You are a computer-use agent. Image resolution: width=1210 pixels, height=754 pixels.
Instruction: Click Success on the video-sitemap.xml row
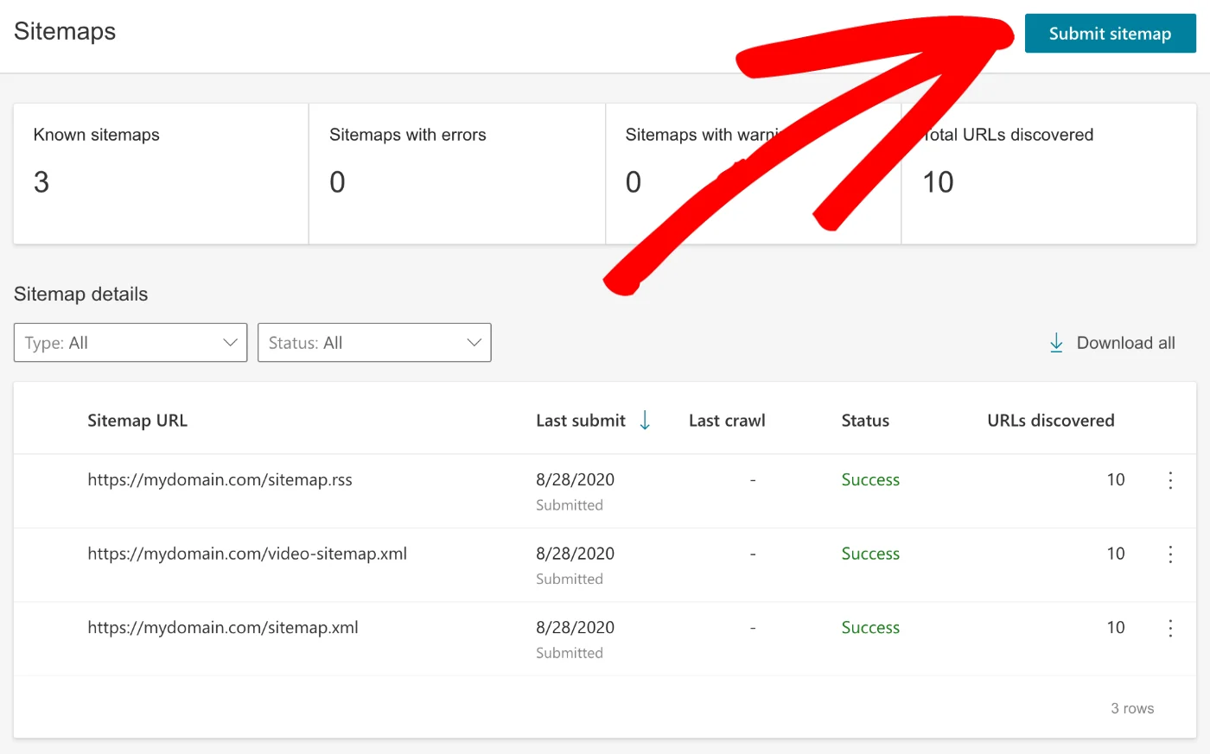870,554
